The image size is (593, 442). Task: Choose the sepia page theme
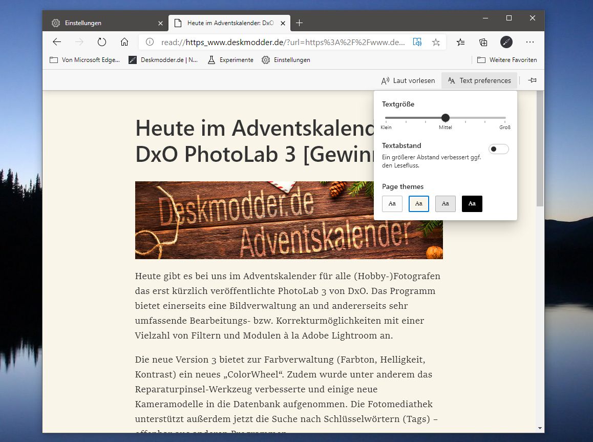(419, 204)
